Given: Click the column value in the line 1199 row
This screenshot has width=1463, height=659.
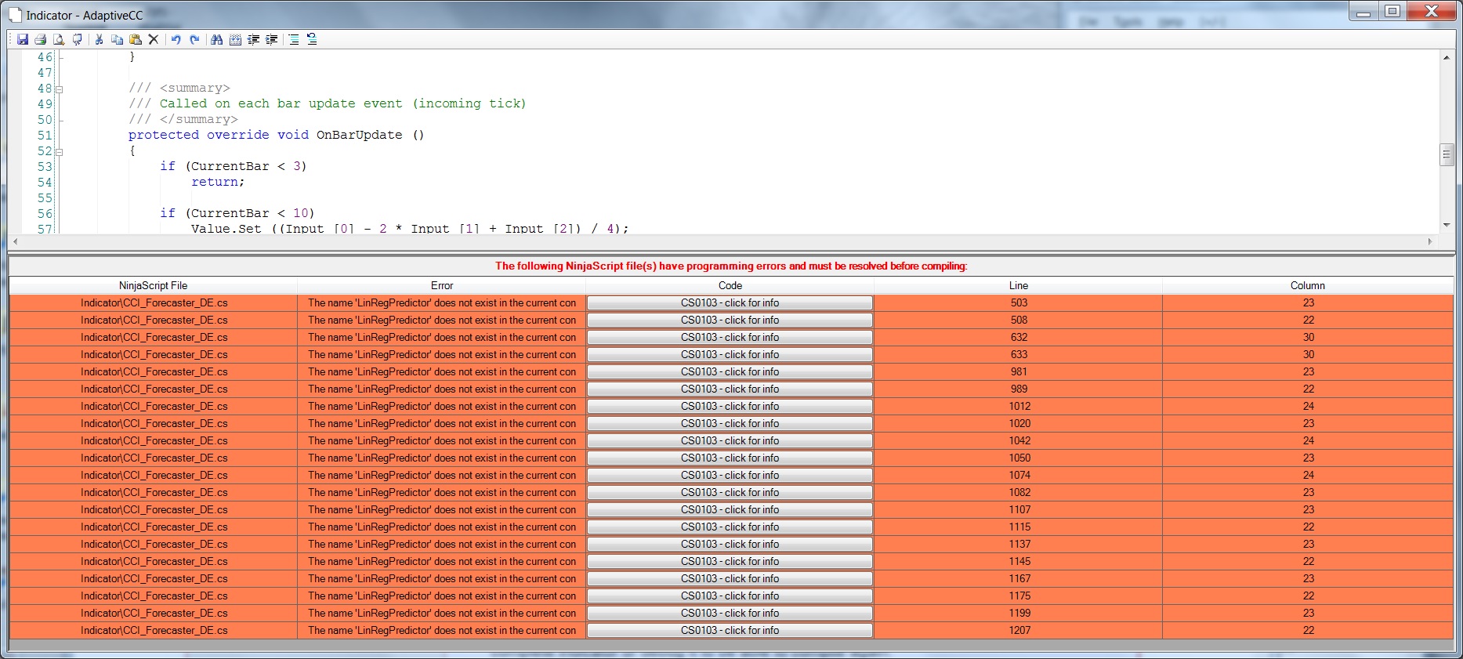Looking at the screenshot, I should (1308, 614).
